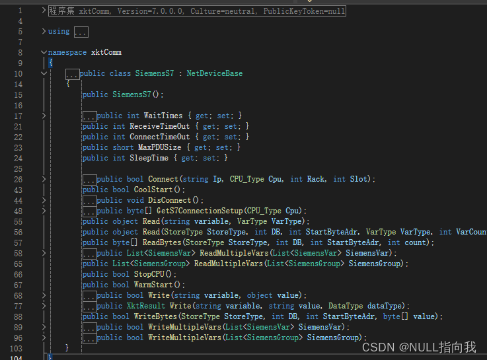Click the xktComm namespace name
The width and height of the screenshot is (487, 360).
coord(106,52)
